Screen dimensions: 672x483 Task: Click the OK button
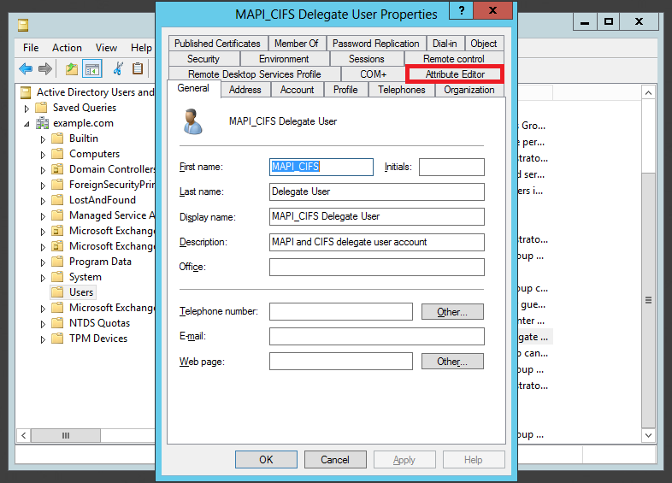pos(266,459)
